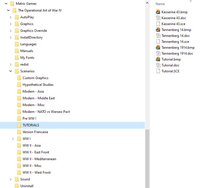
Task: Click the Tannenberg 14.bmp image icon
Action: [158, 30]
